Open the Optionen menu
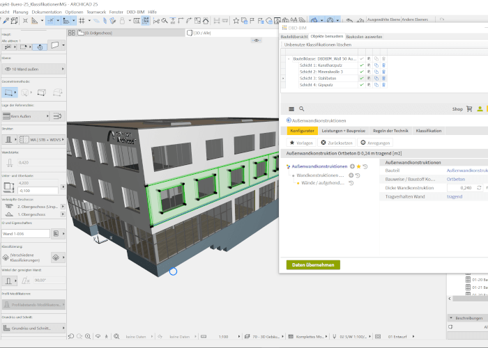 coord(74,12)
